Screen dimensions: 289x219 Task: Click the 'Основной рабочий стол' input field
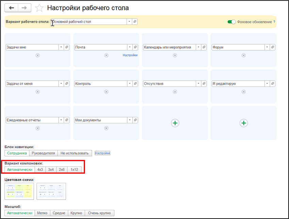[x=89, y=21]
